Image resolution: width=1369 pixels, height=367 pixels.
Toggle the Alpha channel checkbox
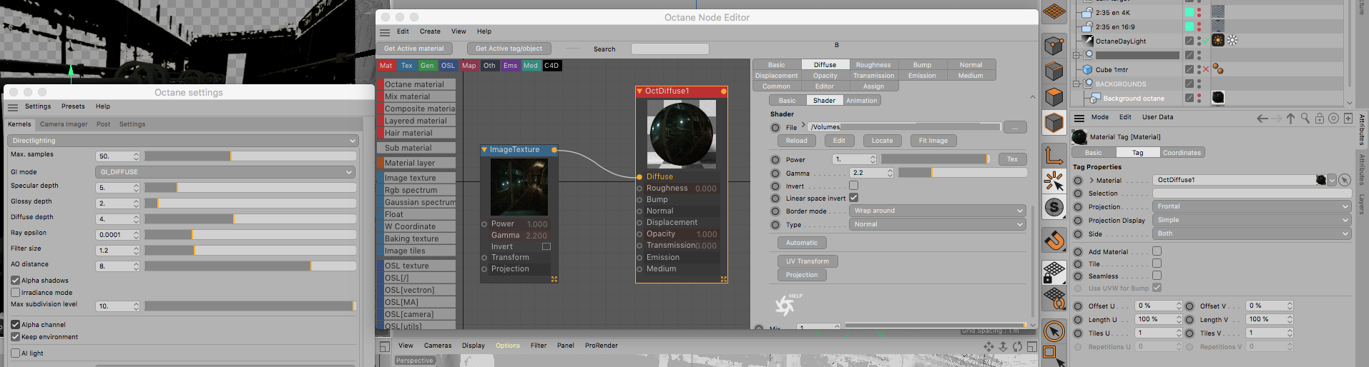click(x=15, y=325)
